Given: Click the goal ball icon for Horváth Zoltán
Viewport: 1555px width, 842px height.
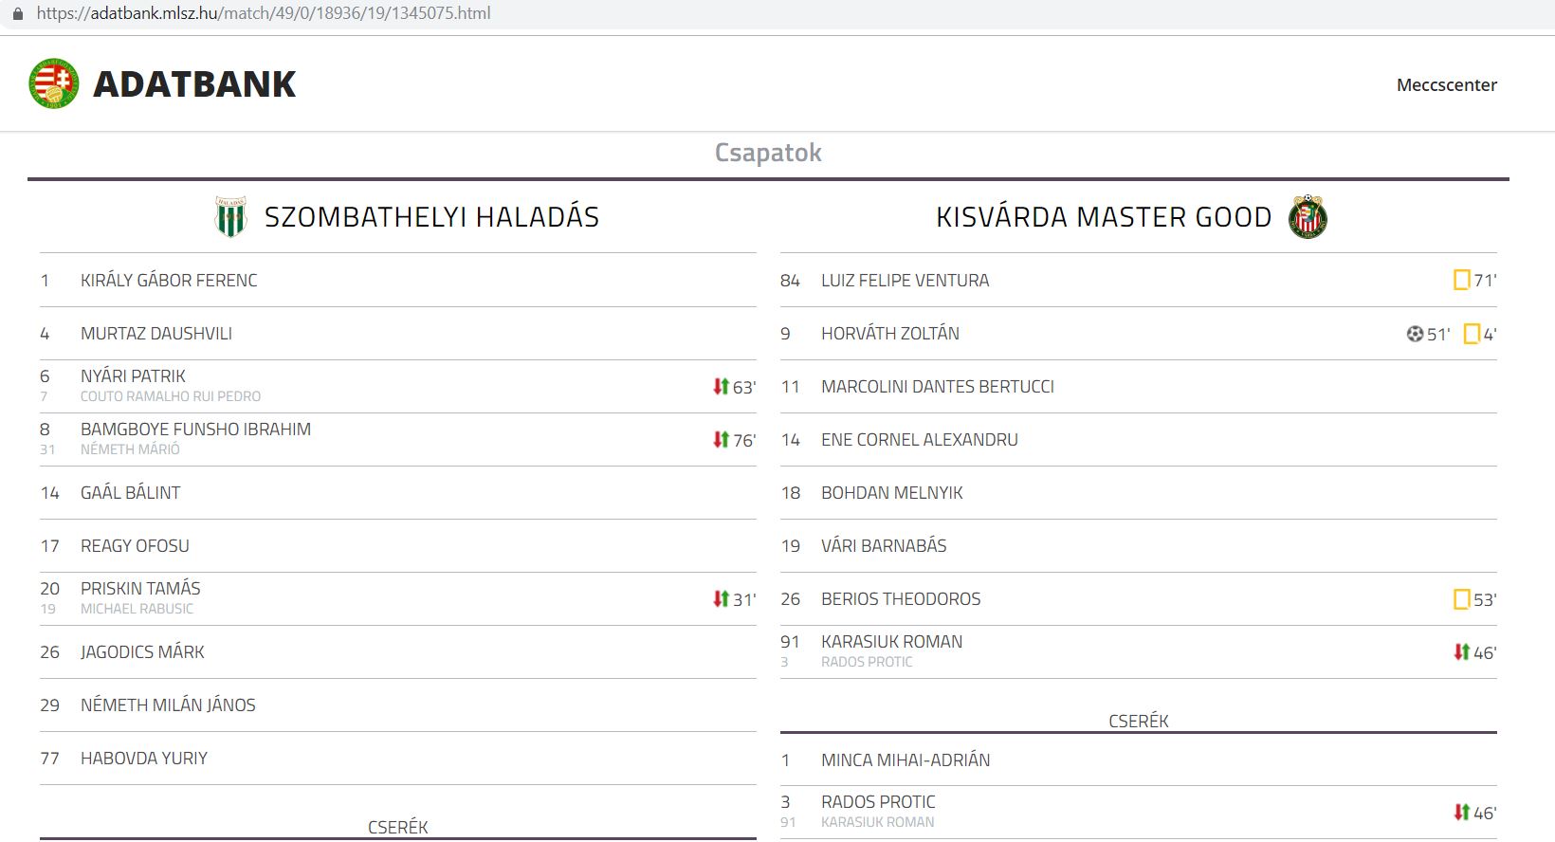Looking at the screenshot, I should coord(1415,334).
